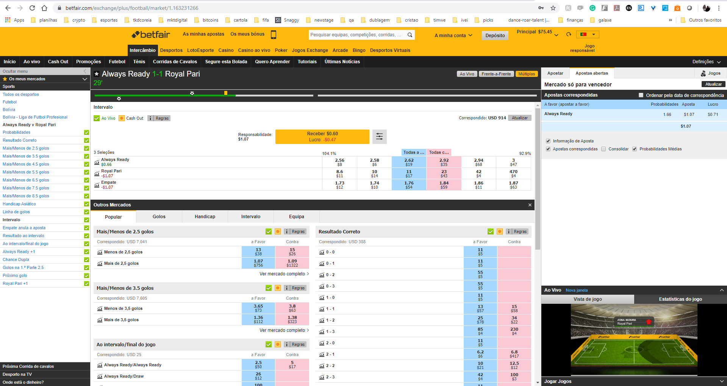This screenshot has width=727, height=386.
Task: Open chart icon for Menos de 2,5 golos
Action: tap(100, 252)
